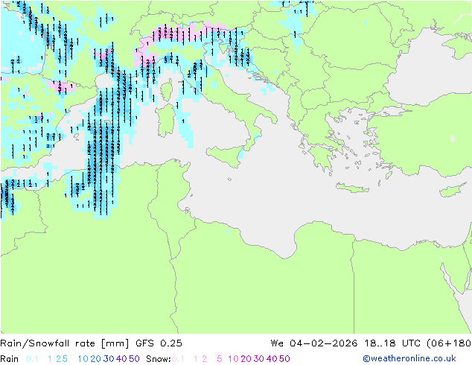472x365 pixels.
Task: Click the 'GFS 0.25' model label
Action: point(159,343)
